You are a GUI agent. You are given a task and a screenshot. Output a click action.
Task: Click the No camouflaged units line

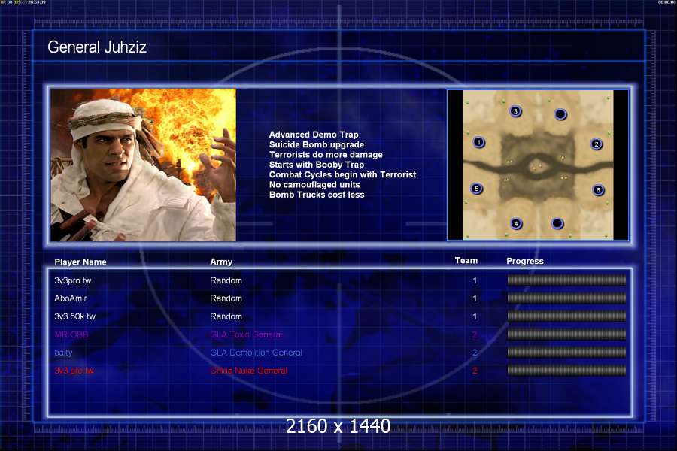coord(314,185)
